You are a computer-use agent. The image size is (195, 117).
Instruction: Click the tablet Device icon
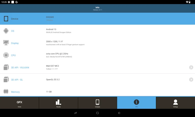pos(6,19)
